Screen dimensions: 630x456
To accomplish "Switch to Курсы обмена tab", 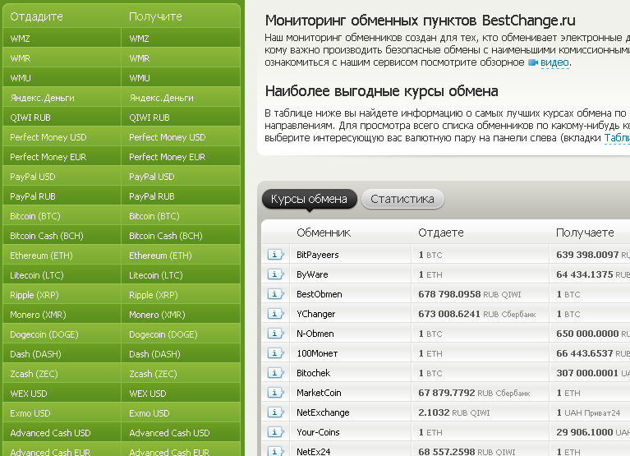I will [309, 199].
